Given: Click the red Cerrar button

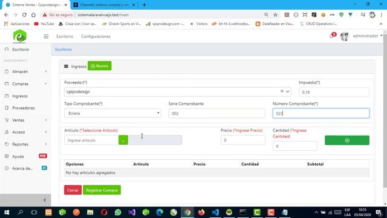Looking at the screenshot, I should (73, 190).
